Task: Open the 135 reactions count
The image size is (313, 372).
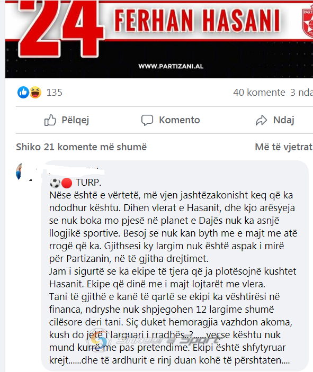Action: click(54, 93)
